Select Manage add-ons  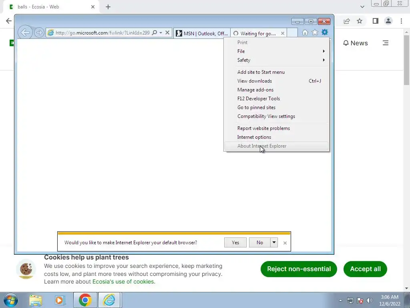[x=277, y=90]
